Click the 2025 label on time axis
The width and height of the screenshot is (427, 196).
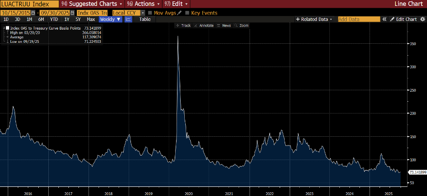click(x=388, y=193)
